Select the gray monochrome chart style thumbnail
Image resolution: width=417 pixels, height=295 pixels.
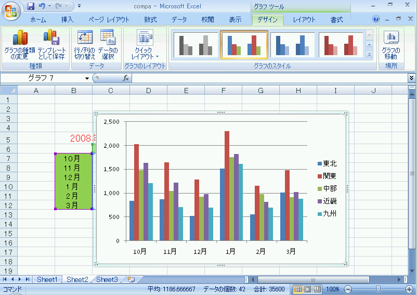(x=194, y=45)
